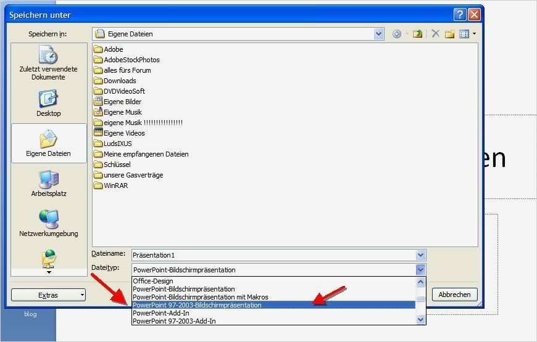Open the Eigene Videos folder

pos(119,133)
